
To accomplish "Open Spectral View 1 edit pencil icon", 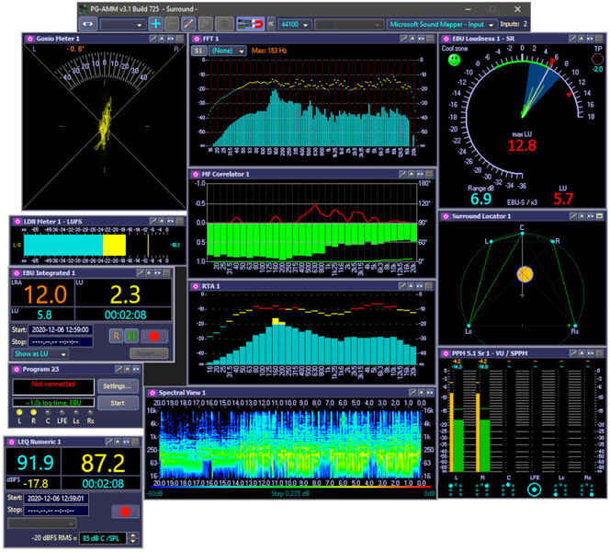I will coord(412,393).
